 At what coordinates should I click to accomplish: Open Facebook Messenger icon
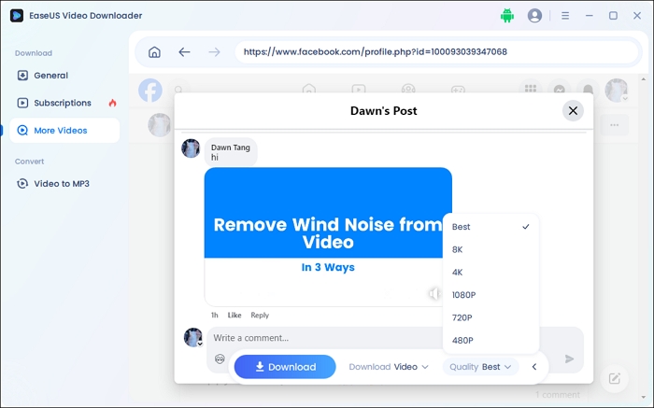(x=560, y=89)
